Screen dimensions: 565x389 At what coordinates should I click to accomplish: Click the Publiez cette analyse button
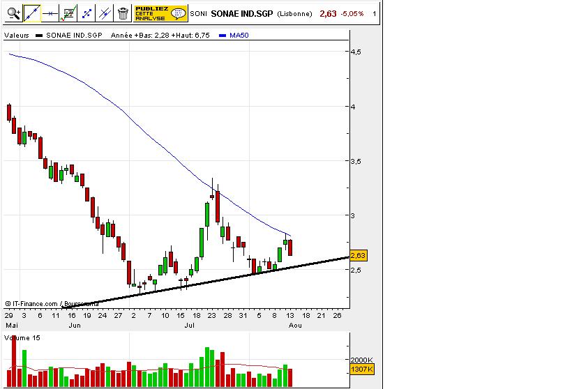click(x=160, y=14)
